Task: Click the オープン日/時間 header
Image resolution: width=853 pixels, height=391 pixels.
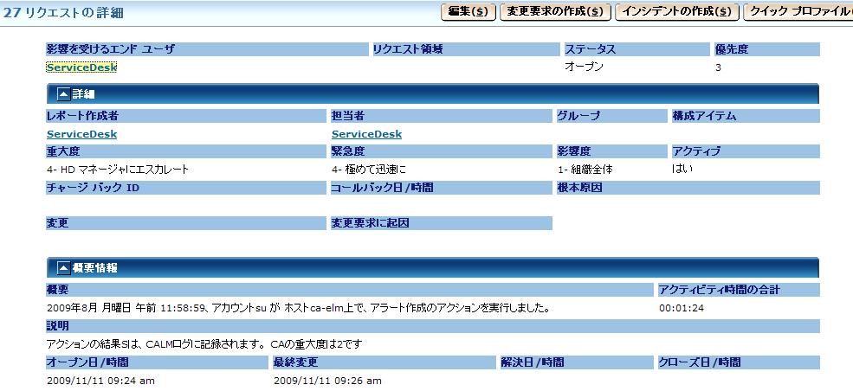Action: point(158,362)
